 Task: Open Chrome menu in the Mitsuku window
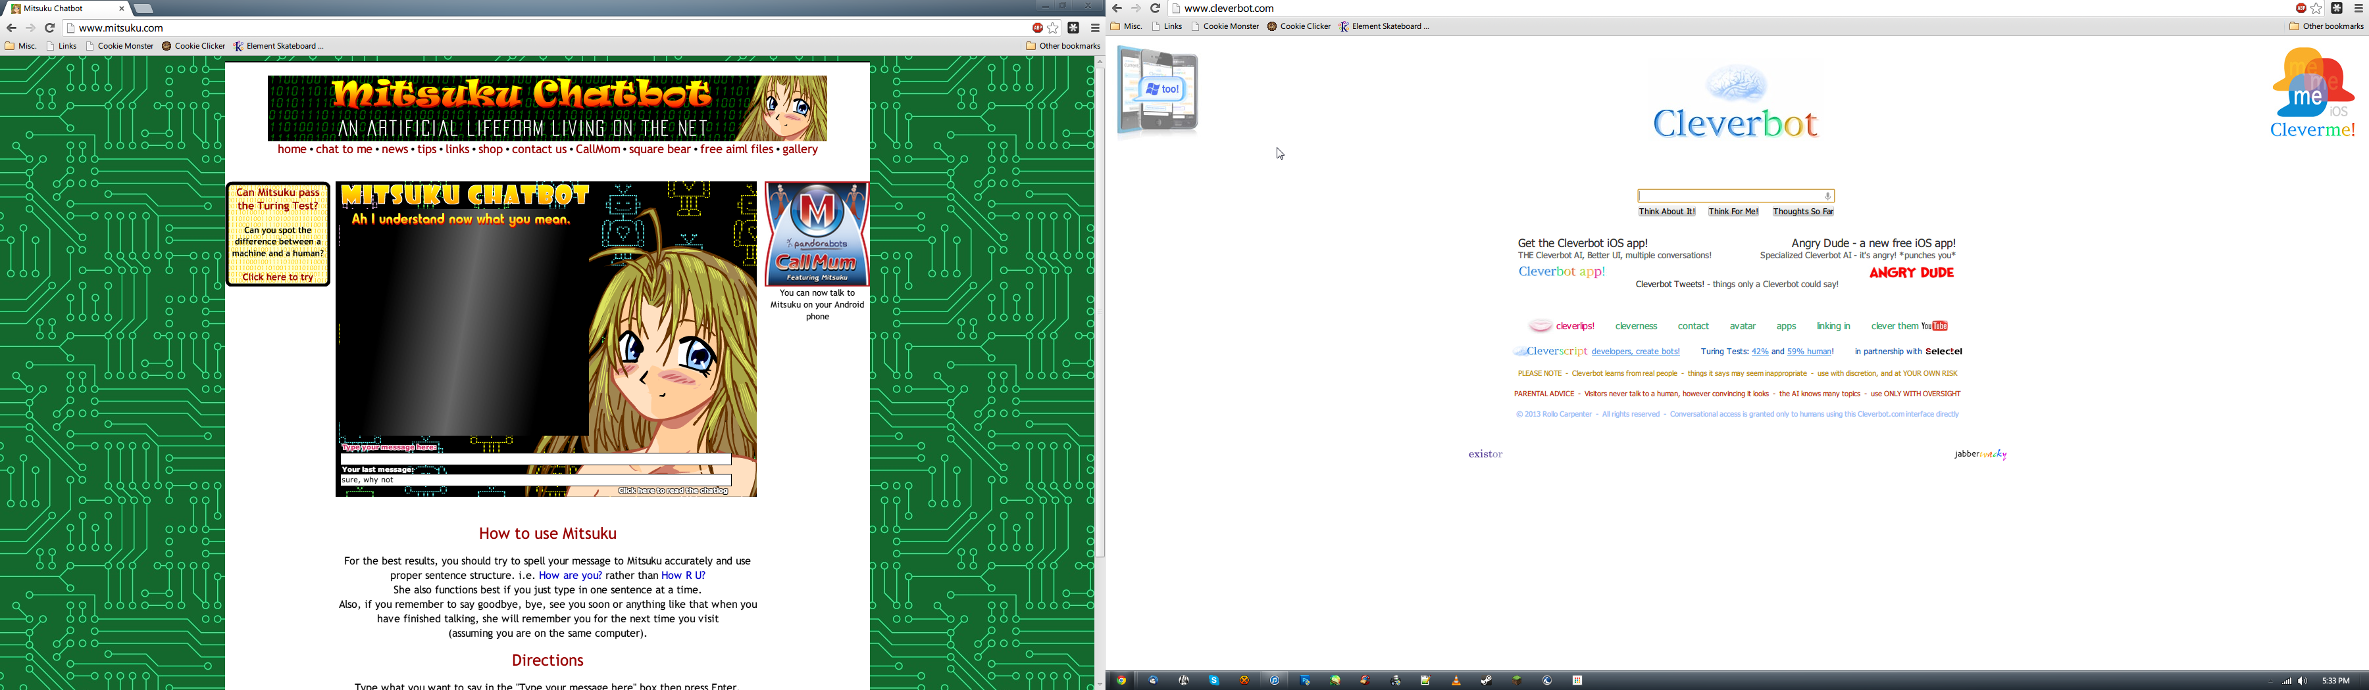[1094, 28]
